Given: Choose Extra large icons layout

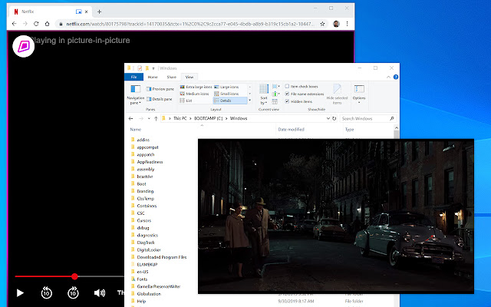Looking at the screenshot, I should 196,87.
